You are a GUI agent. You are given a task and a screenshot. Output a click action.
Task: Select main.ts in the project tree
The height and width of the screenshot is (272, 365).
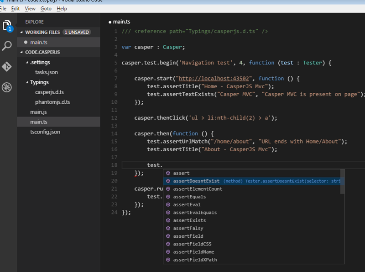pyautogui.click(x=59, y=122)
